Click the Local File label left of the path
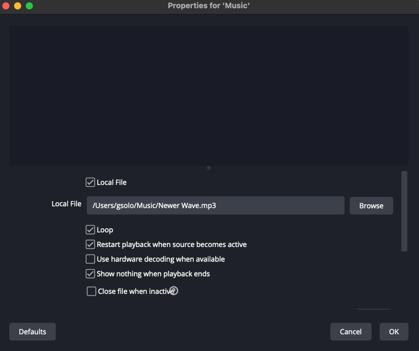The width and height of the screenshot is (419, 351). tap(66, 204)
